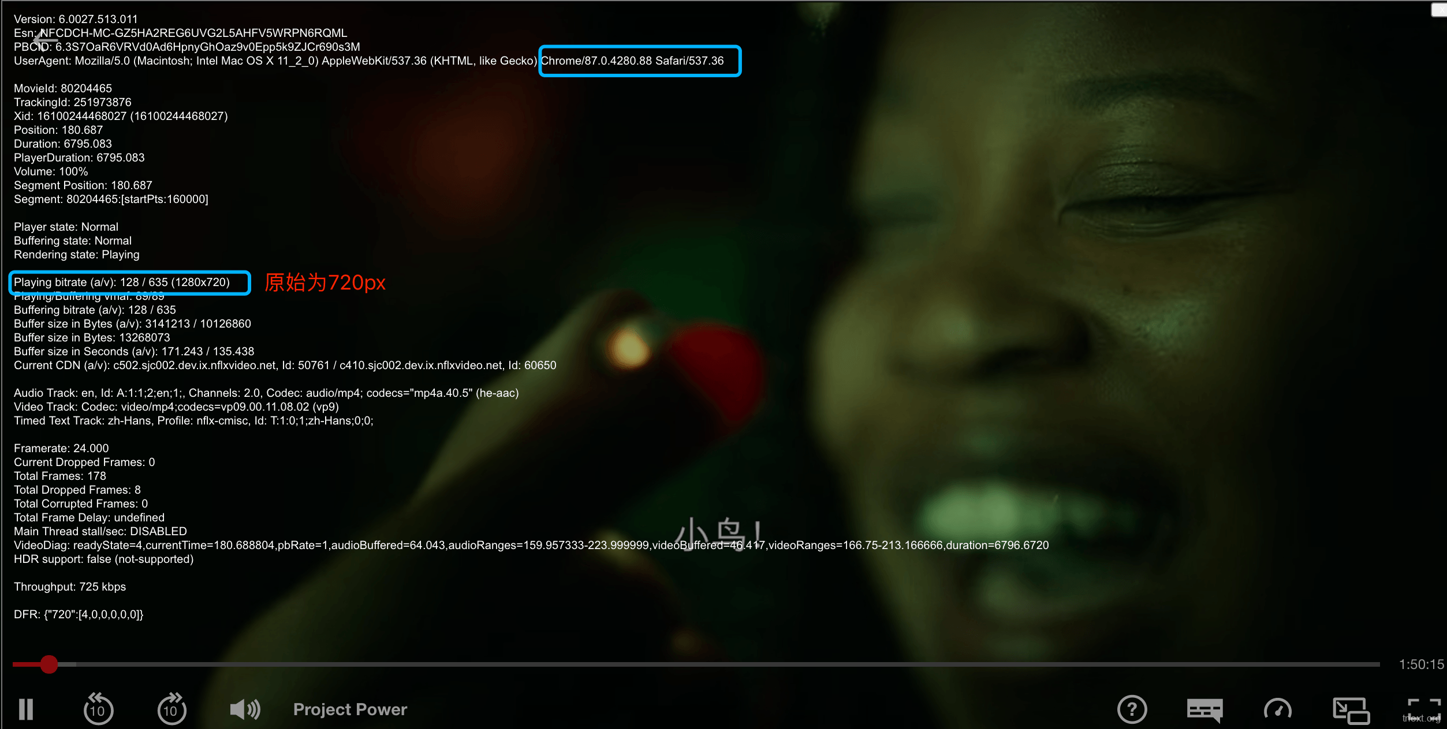
Task: Pause the video playback
Action: tap(26, 709)
